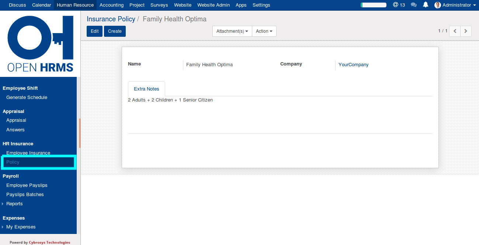Click the Create button
The image size is (479, 245).
115,31
